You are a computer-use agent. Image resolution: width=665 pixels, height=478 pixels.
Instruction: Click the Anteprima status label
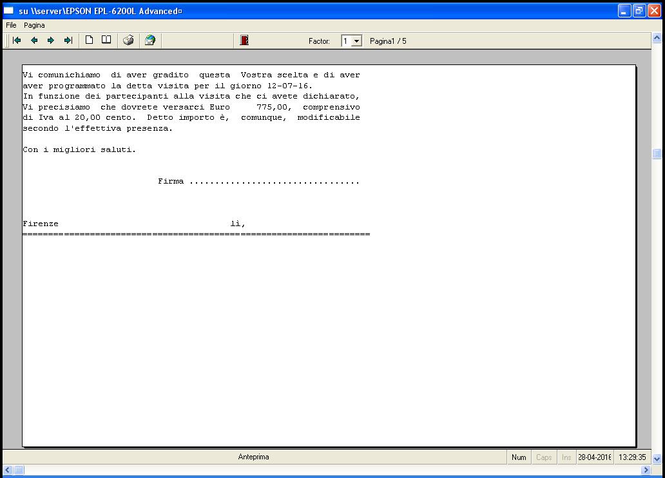(x=254, y=457)
